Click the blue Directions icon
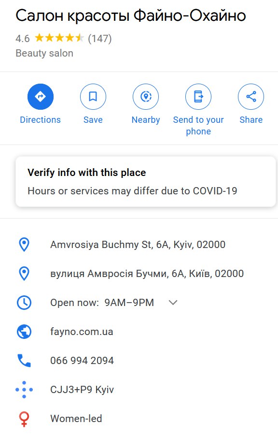This screenshot has width=278, height=438. coord(41,97)
